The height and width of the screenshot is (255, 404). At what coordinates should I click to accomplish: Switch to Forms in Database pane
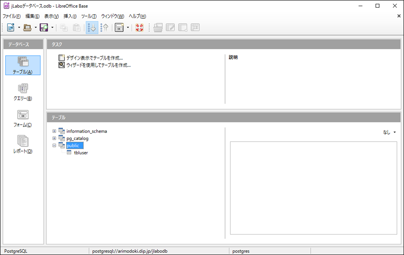[23, 118]
